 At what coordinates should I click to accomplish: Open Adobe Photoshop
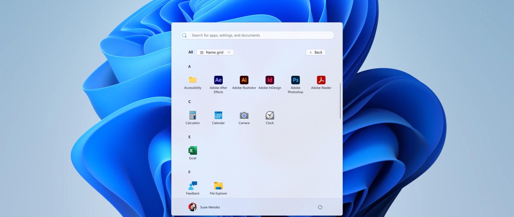(x=295, y=84)
